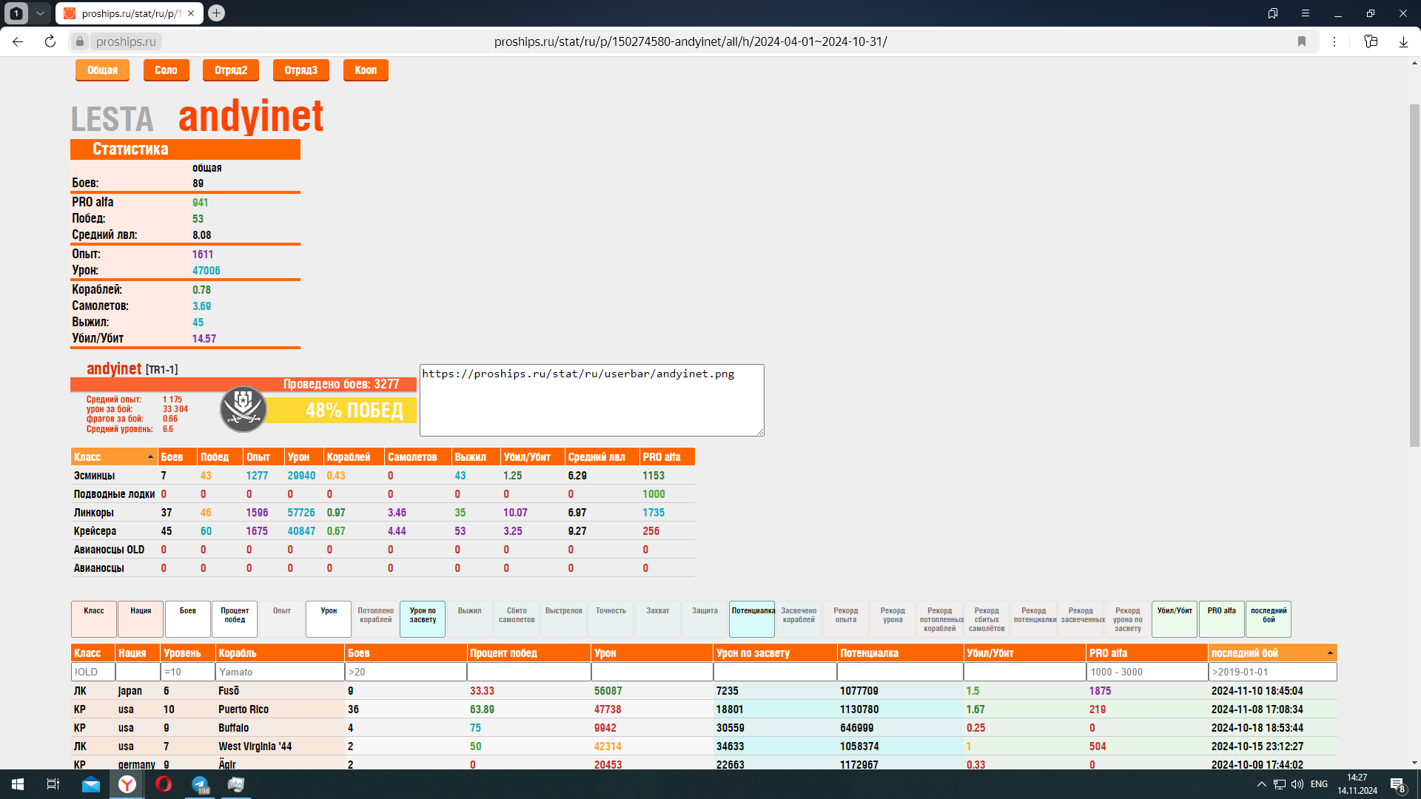Viewport: 1421px width, 799px height.
Task: Toggle the Рекорд урона column button
Action: [x=893, y=619]
